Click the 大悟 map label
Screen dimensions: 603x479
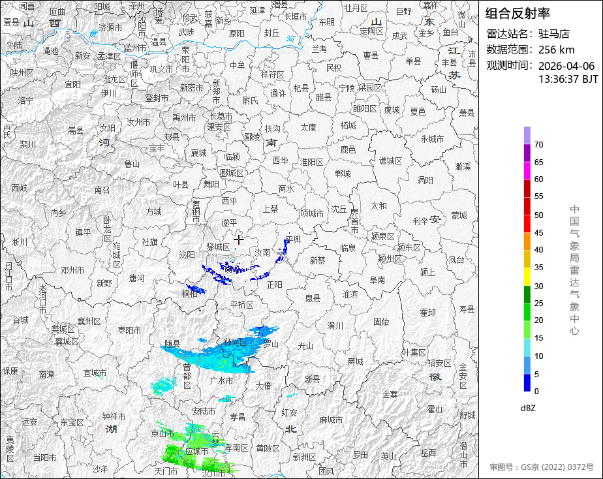[x=263, y=385]
